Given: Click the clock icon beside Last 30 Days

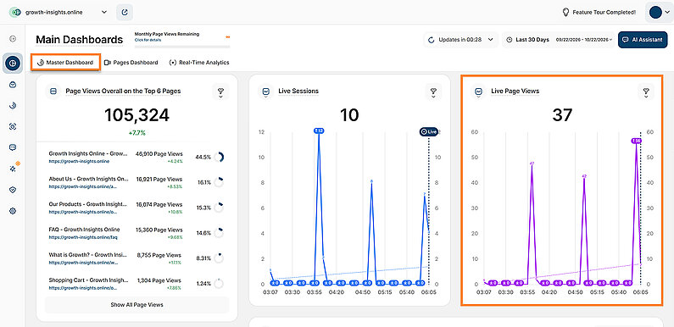Looking at the screenshot, I should [x=509, y=40].
